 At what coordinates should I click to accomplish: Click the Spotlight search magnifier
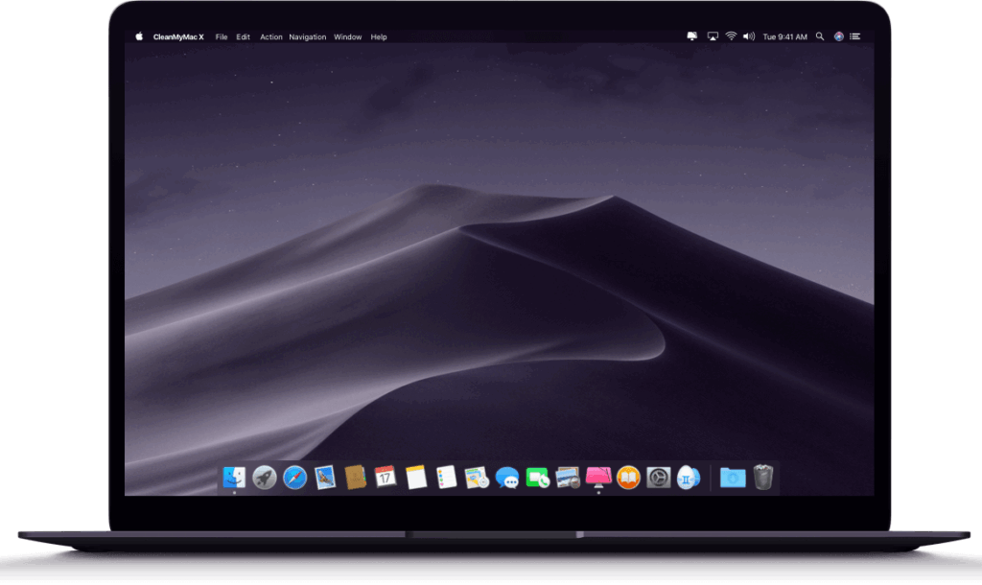pos(820,36)
